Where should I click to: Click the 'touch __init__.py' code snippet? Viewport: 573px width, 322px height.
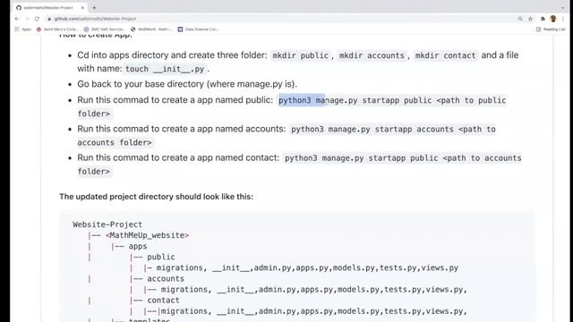pyautogui.click(x=165, y=69)
